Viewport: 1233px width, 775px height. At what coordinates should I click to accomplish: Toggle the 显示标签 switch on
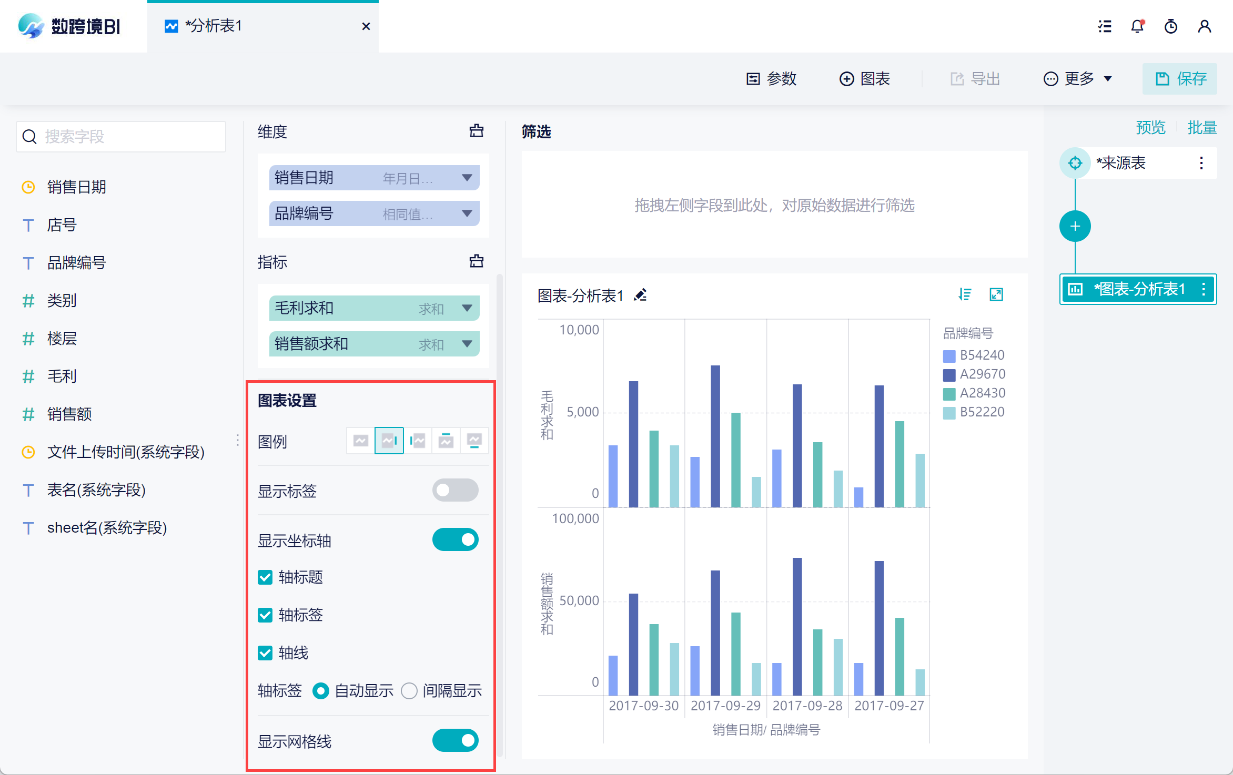point(455,490)
